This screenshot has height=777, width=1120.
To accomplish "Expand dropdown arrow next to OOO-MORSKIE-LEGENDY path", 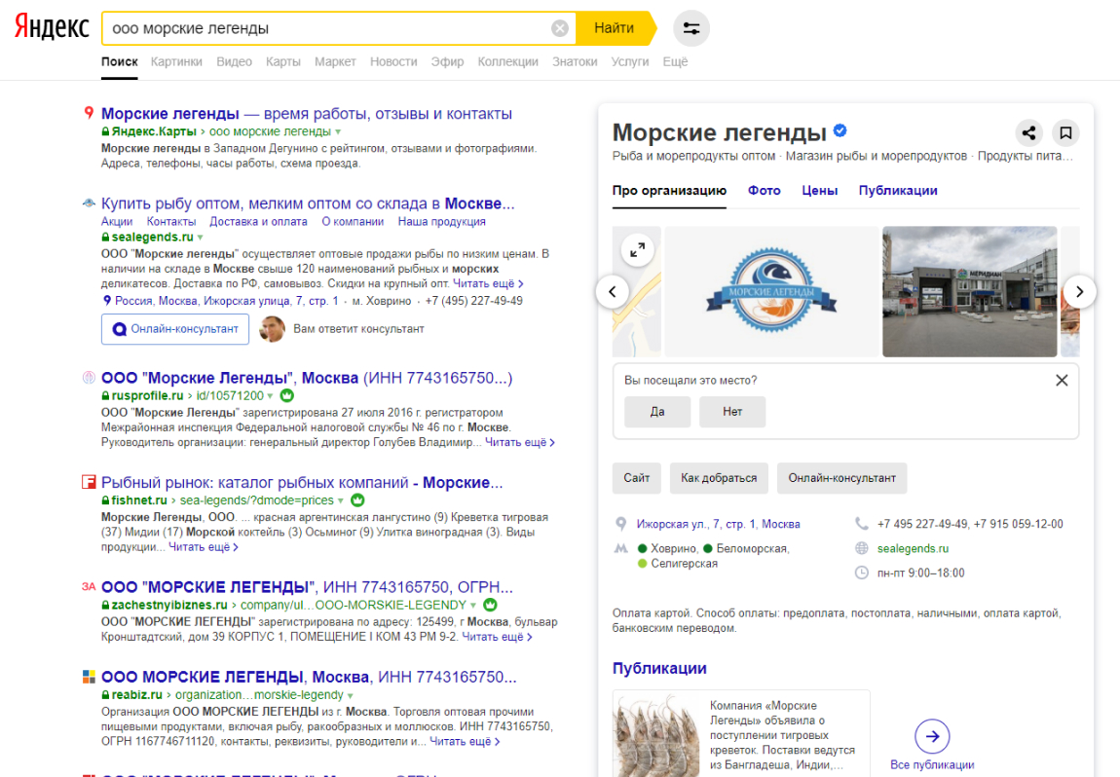I will pos(473,606).
